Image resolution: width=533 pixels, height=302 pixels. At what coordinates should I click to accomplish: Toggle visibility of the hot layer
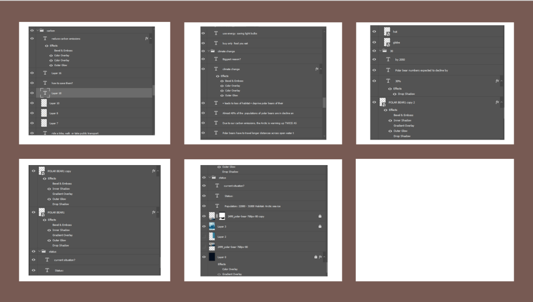[375, 32]
